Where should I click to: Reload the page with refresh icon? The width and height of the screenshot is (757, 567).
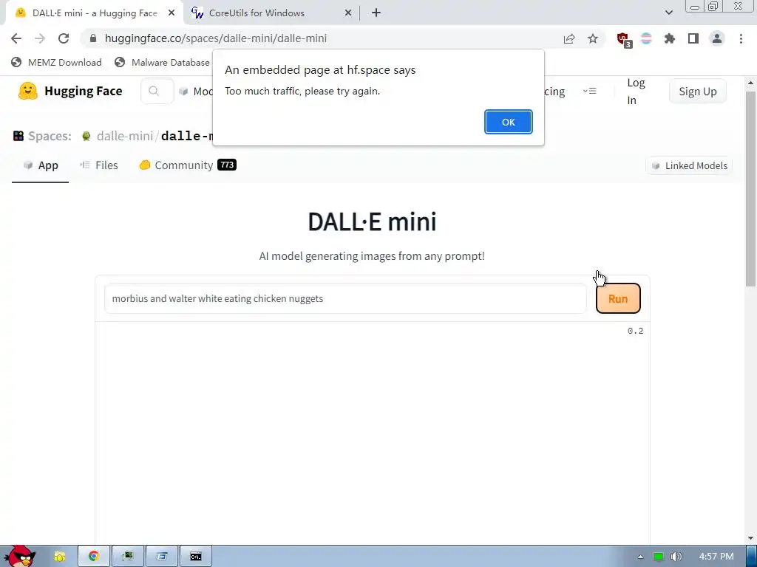point(64,38)
